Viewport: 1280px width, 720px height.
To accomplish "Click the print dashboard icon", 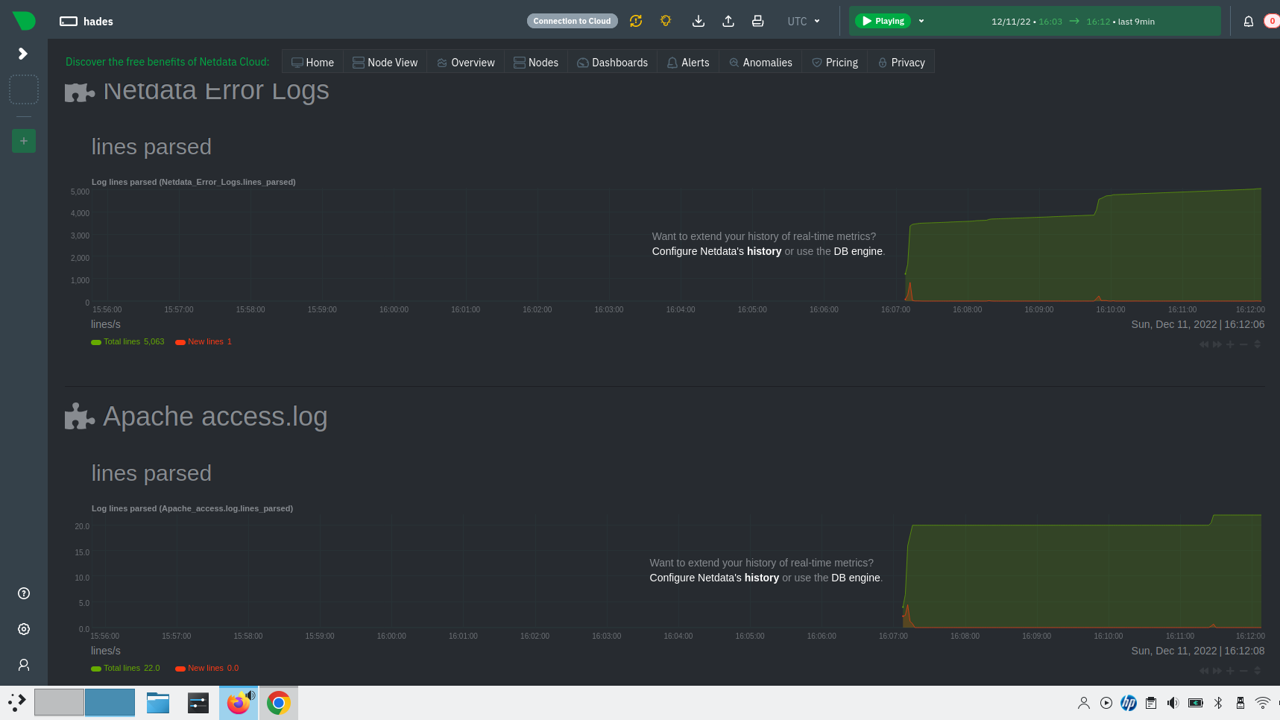I will click(757, 21).
